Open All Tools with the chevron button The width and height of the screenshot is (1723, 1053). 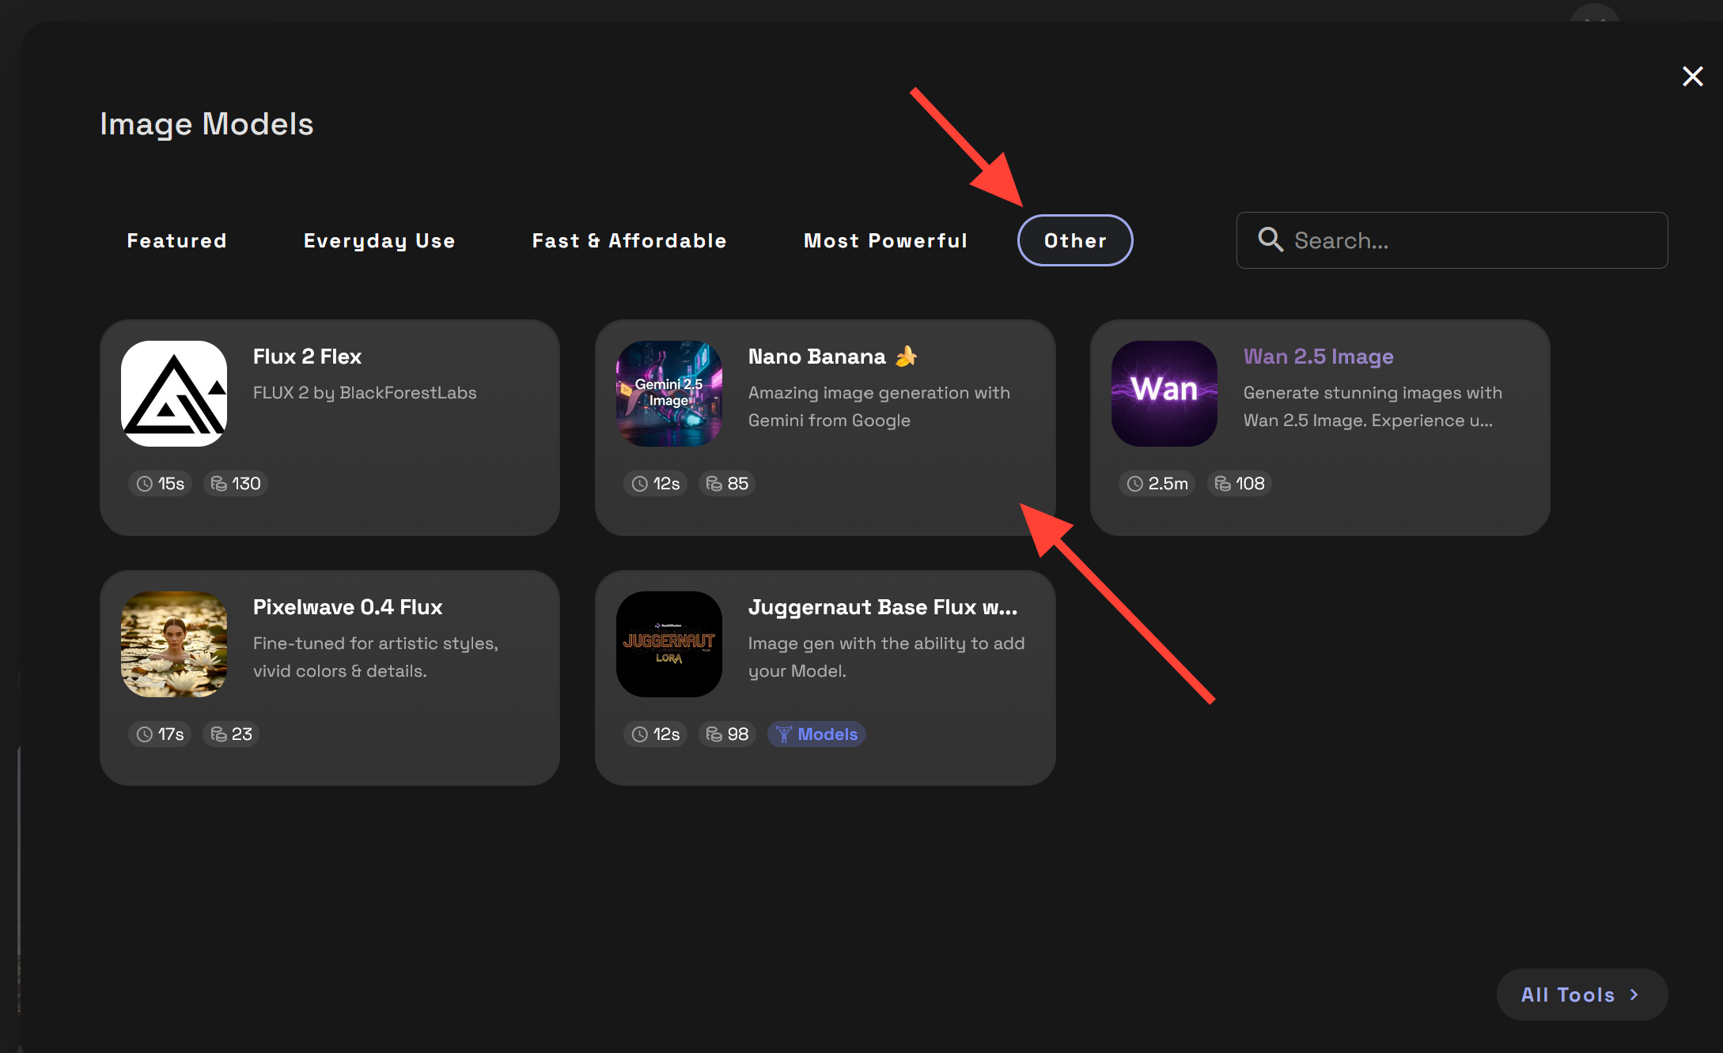point(1582,994)
